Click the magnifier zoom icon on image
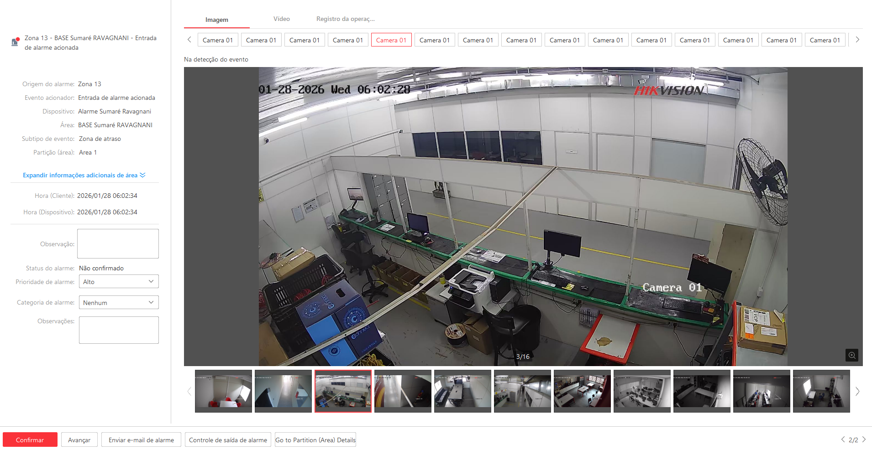 pos(851,355)
